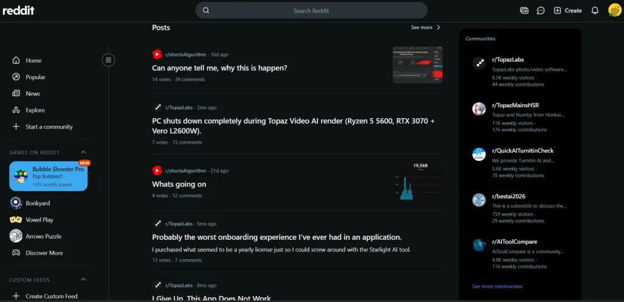624x302 pixels.
Task: Click Home icon in sidebar
Action: [x=16, y=60]
